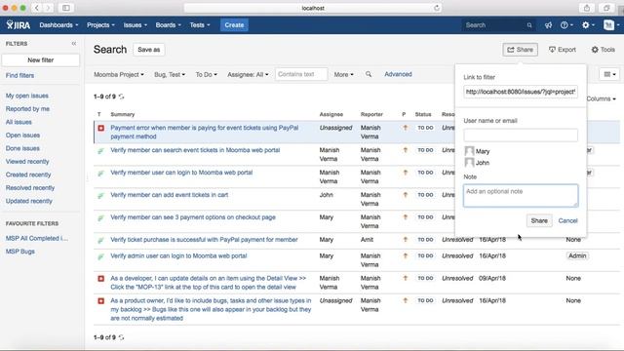Click browser forward arrow
The width and height of the screenshot is (624, 351).
[x=48, y=8]
